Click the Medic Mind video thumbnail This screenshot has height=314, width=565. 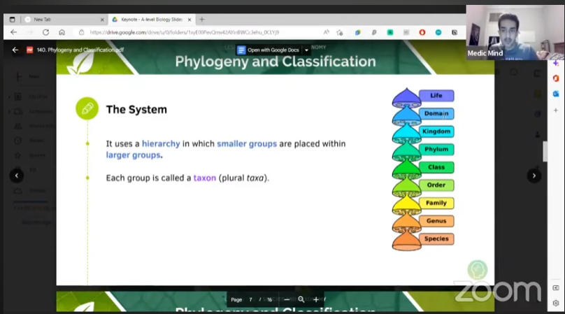[515, 32]
